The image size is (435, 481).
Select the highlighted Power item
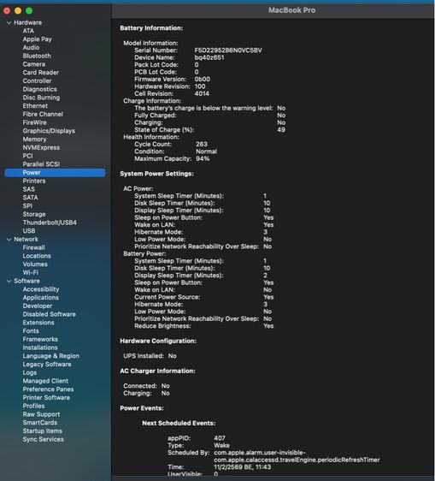pos(56,172)
